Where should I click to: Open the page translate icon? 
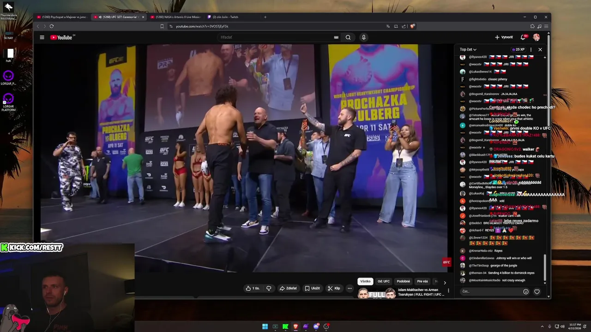click(x=388, y=26)
